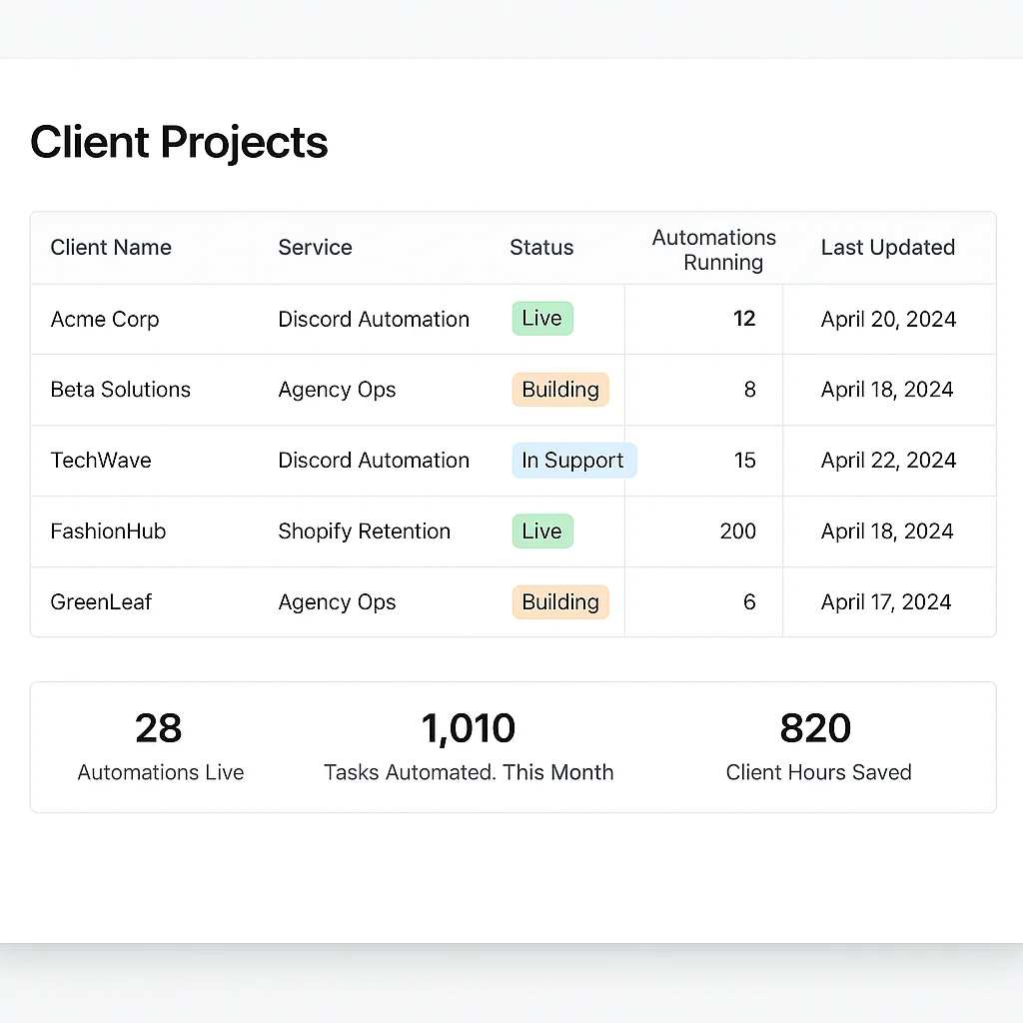Click the Shopify Retention service cell
1023x1023 pixels.
[x=364, y=531]
